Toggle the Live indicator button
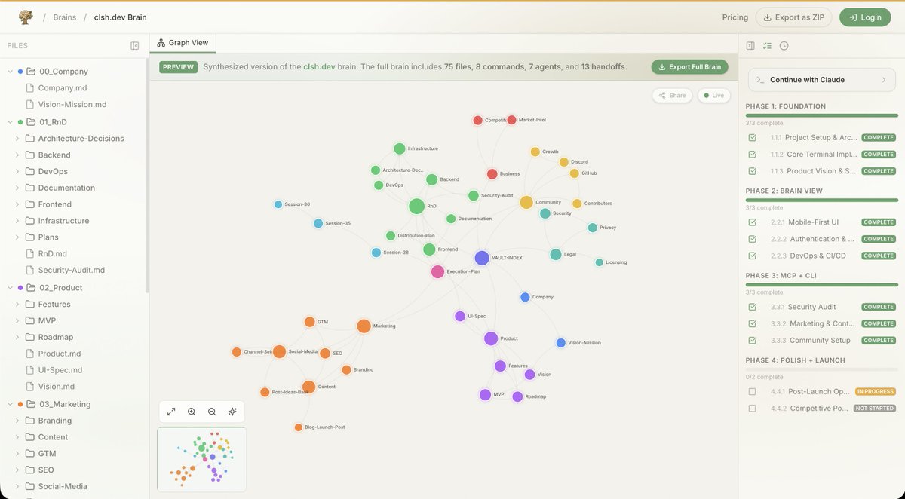Screen dimensions: 905x499 pos(713,96)
